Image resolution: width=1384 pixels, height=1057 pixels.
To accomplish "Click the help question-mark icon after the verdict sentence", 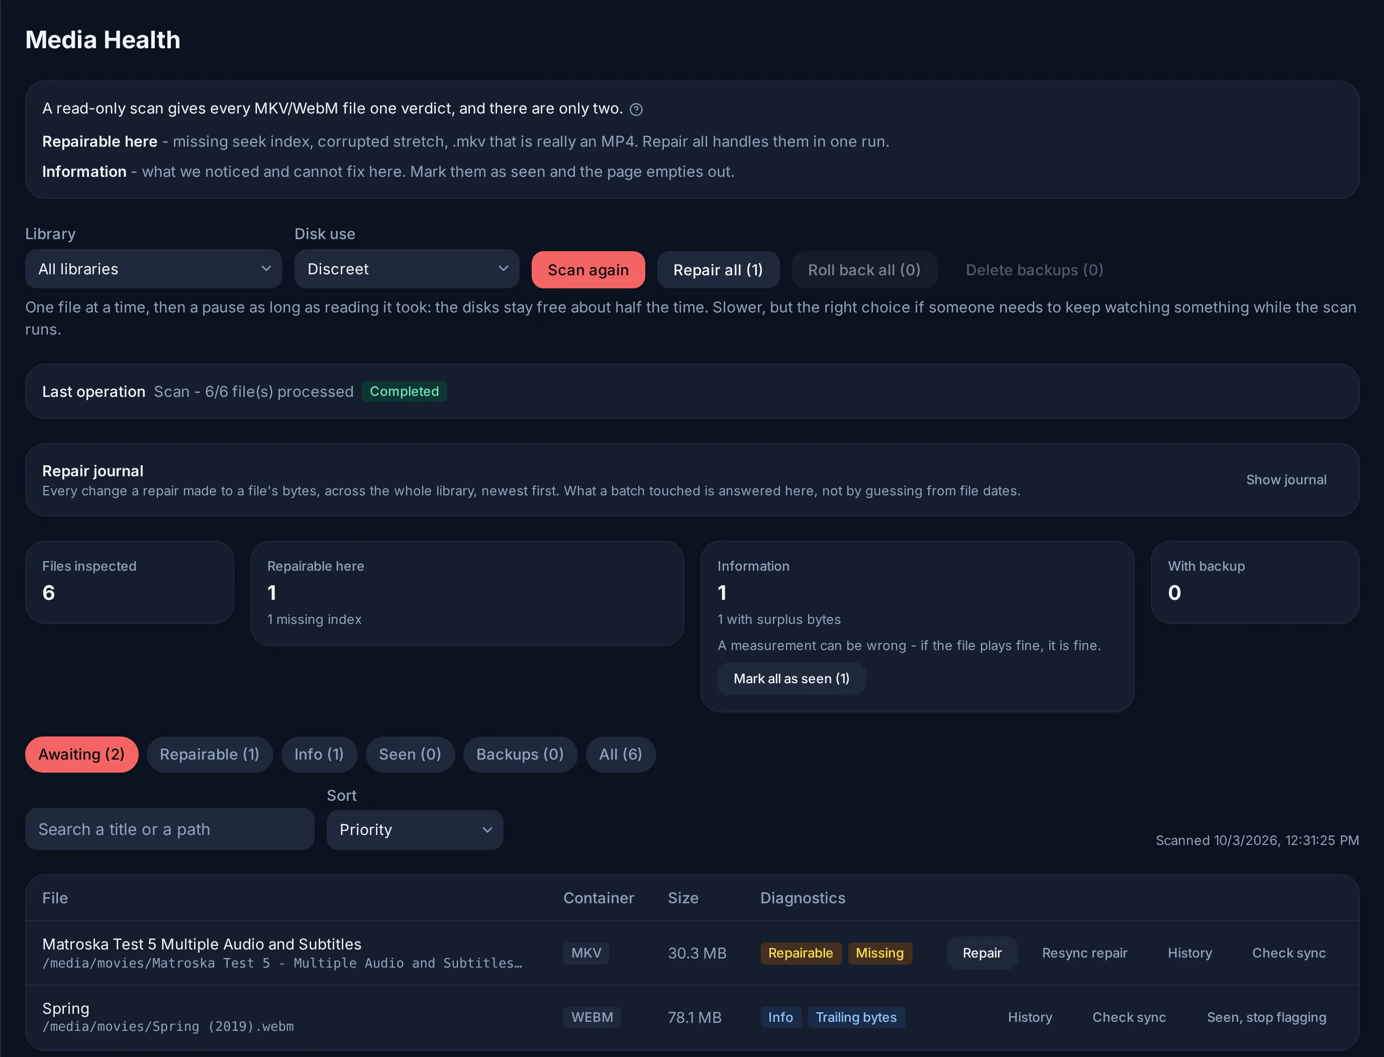I will point(636,110).
